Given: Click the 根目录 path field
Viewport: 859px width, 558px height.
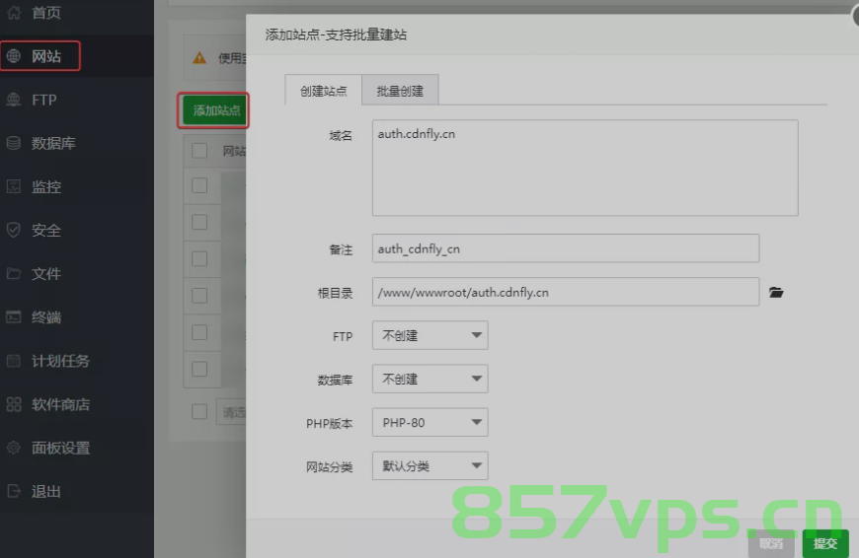Looking at the screenshot, I should coord(566,292).
